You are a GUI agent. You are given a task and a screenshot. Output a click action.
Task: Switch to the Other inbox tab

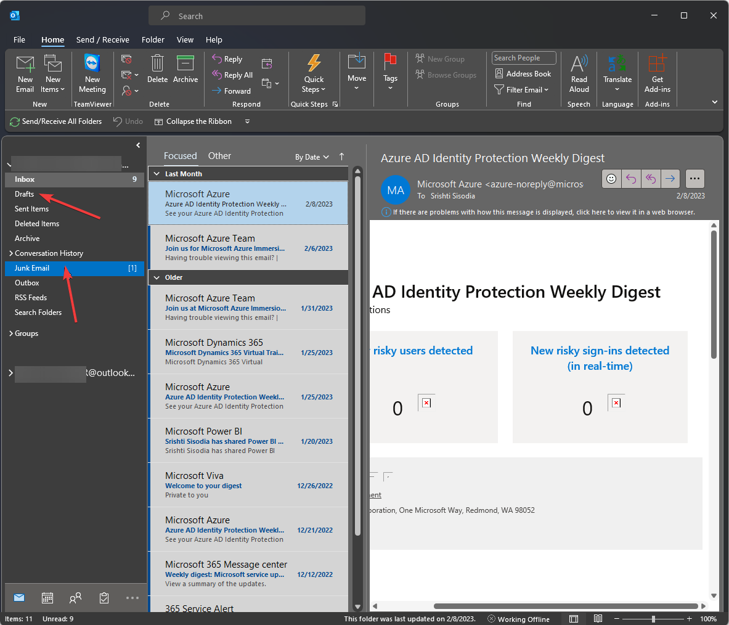(x=219, y=156)
